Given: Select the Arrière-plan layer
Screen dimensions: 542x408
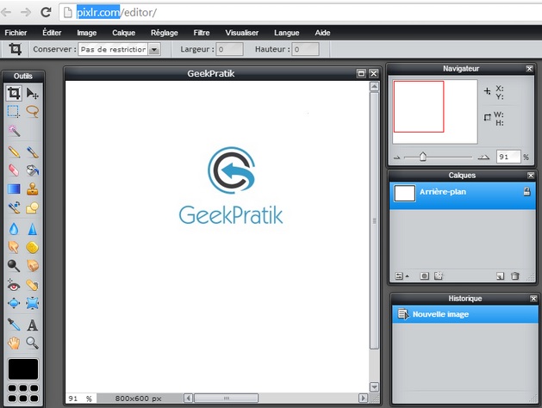Looking at the screenshot, I should 463,195.
